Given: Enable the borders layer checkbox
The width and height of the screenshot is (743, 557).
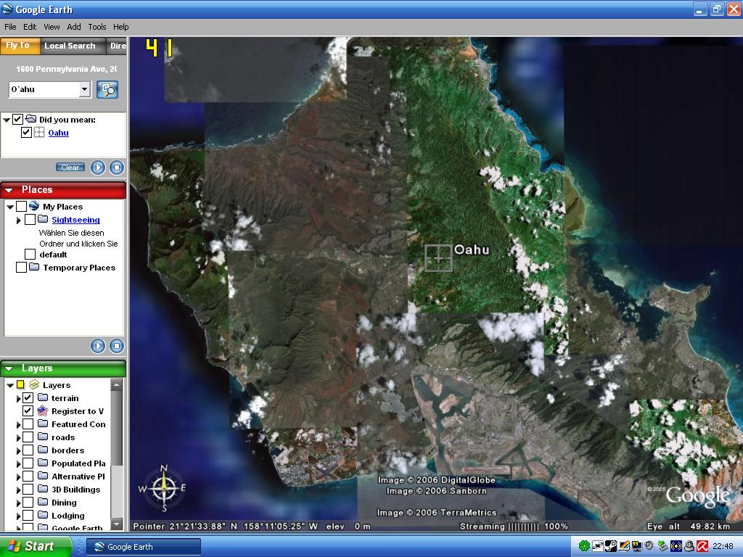Looking at the screenshot, I should [x=28, y=450].
